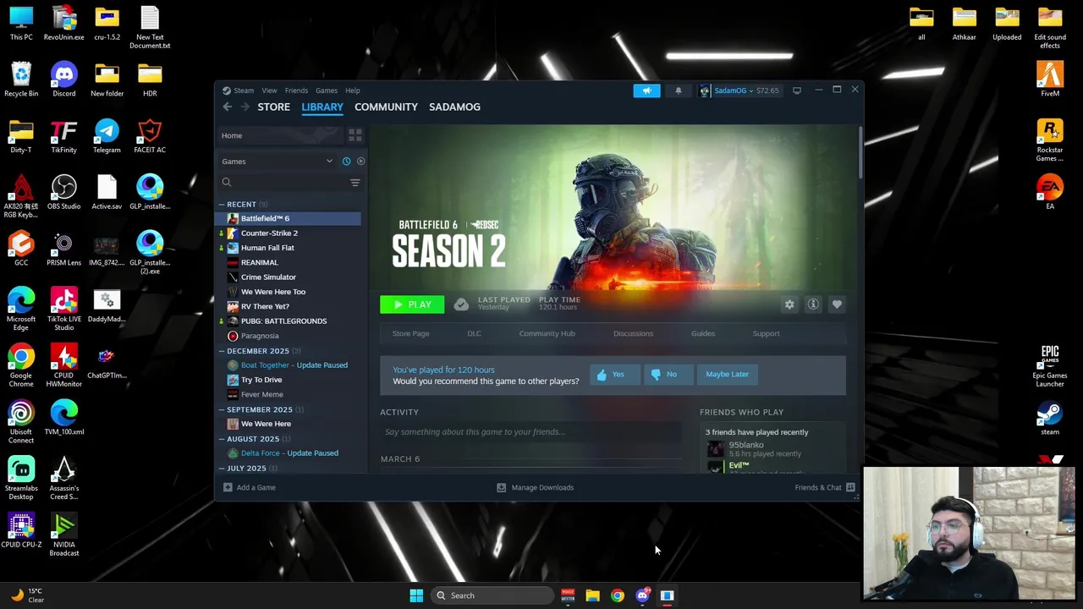This screenshot has height=609, width=1083.
Task: Open the Steam notifications bell
Action: coord(678,91)
